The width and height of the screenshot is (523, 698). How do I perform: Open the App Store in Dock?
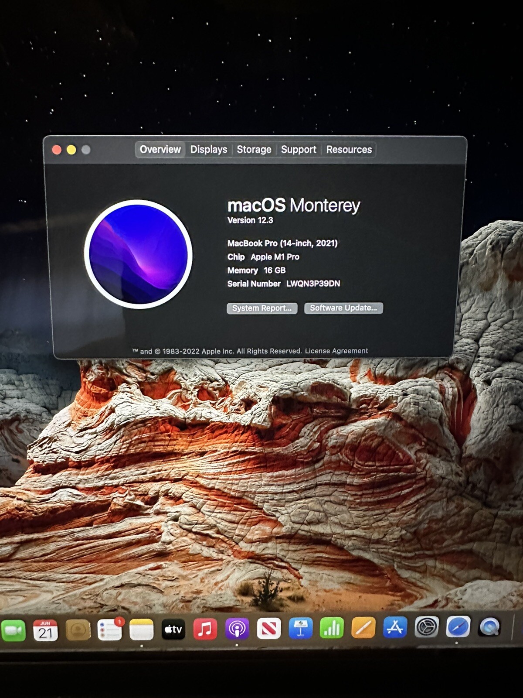coord(395,627)
